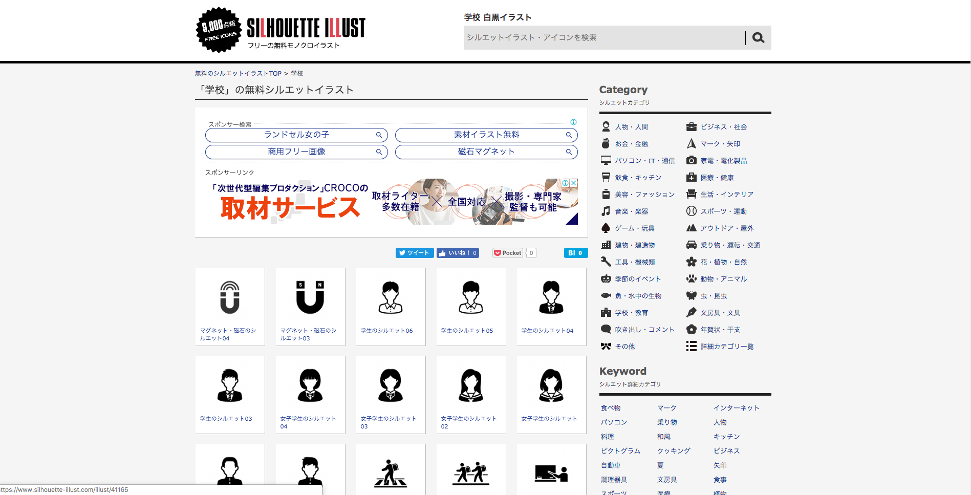Select sponsor search 素材イラスト無料
This screenshot has height=495, width=971.
pos(486,135)
